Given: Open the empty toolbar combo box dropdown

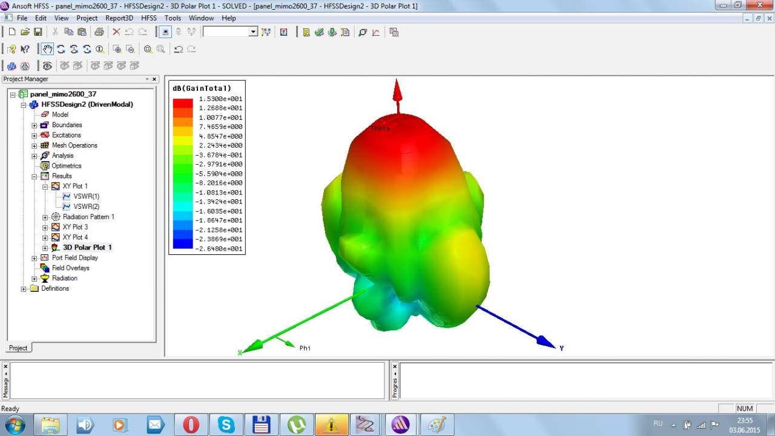Looking at the screenshot, I should click(x=253, y=32).
